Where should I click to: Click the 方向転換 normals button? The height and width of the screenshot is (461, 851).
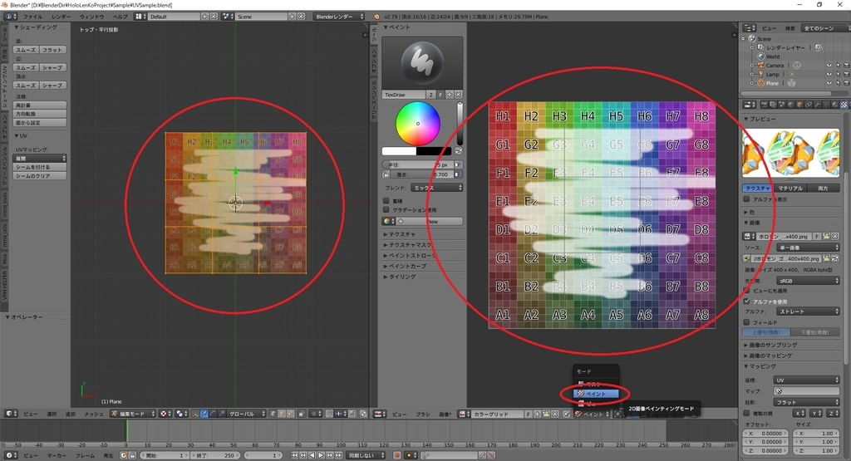point(40,114)
